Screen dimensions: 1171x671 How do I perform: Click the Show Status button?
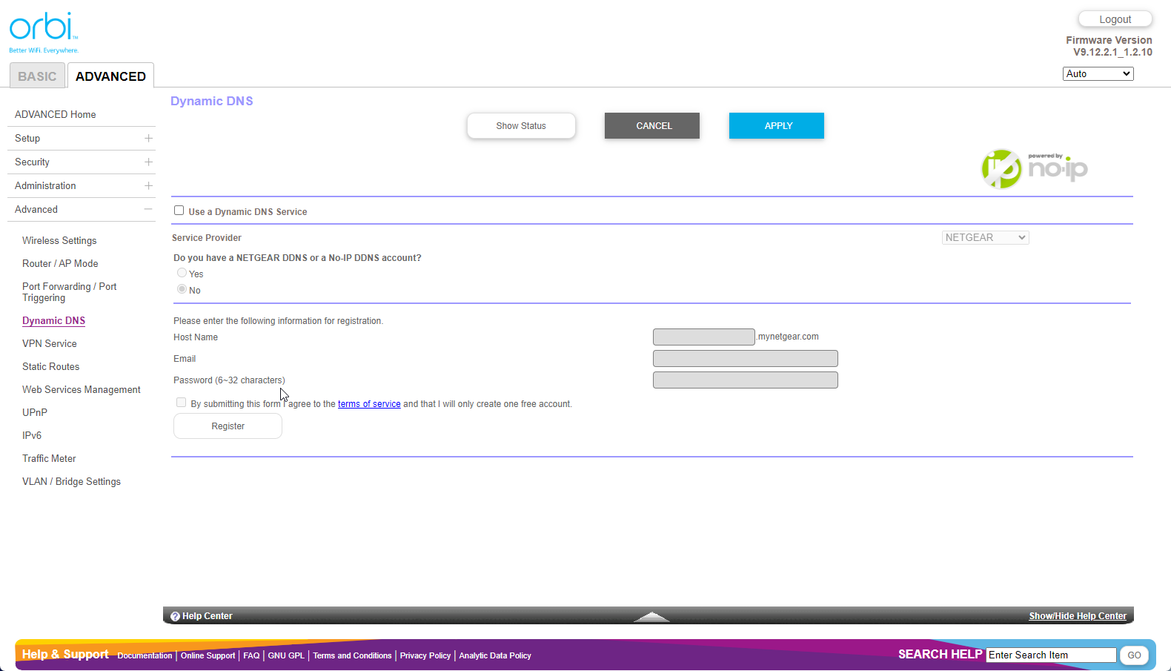tap(521, 126)
